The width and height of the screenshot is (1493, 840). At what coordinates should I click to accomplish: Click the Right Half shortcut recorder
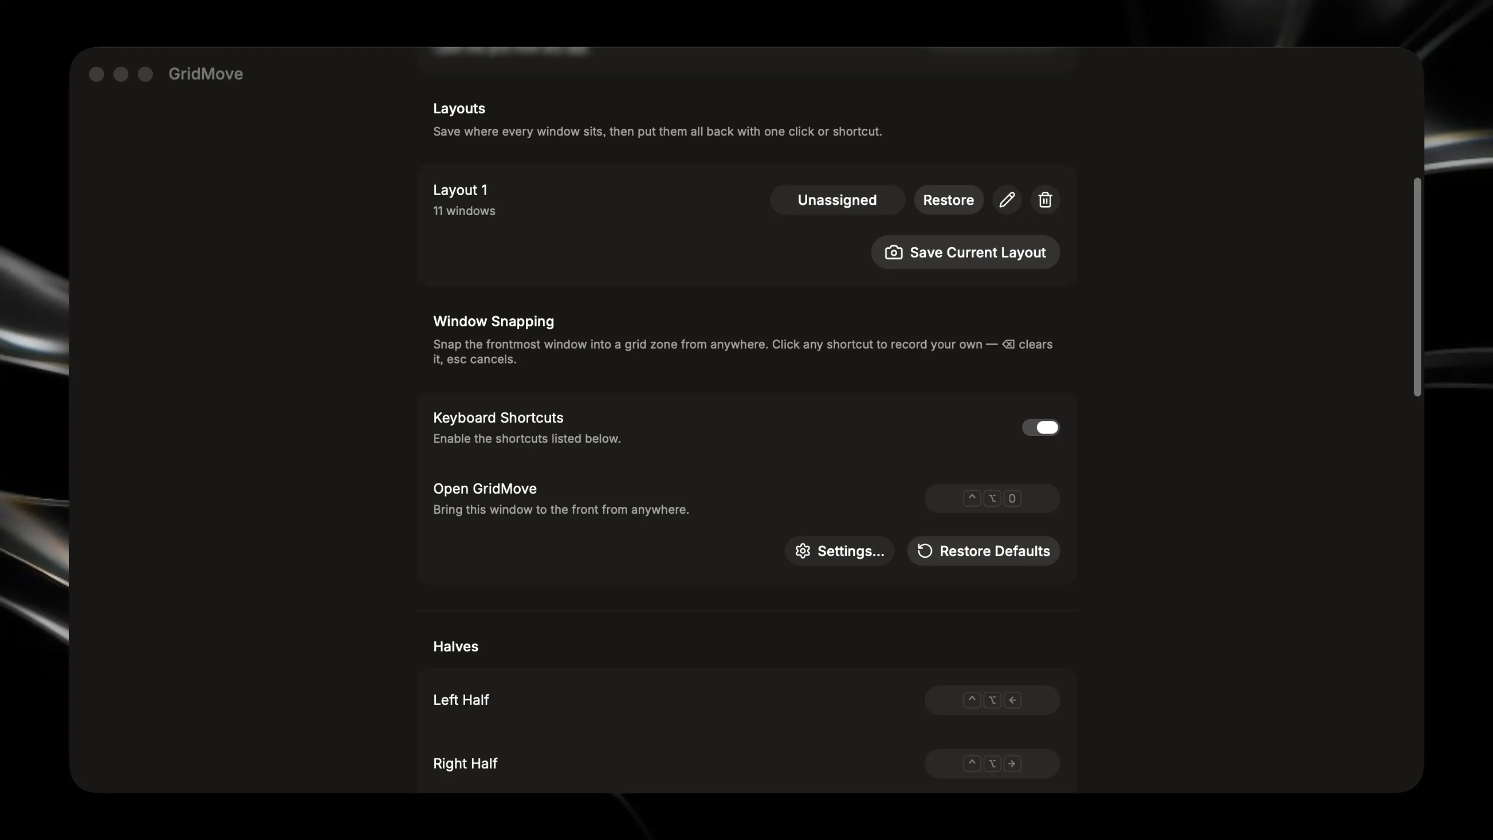pyautogui.click(x=991, y=763)
